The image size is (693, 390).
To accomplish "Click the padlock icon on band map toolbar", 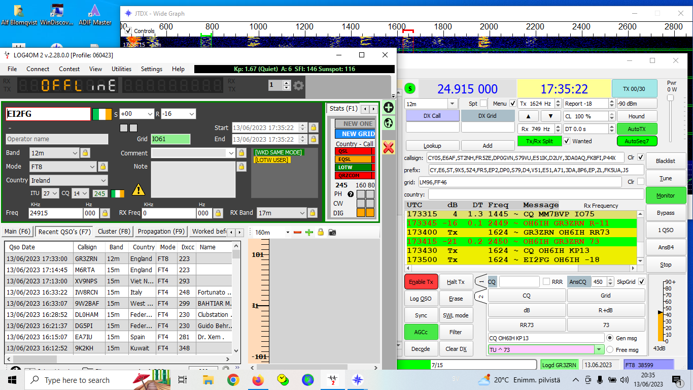I will (x=321, y=232).
